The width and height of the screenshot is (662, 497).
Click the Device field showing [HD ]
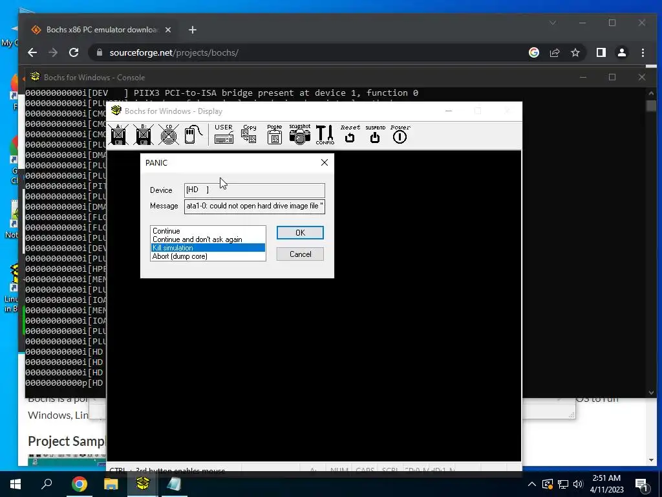pos(255,190)
